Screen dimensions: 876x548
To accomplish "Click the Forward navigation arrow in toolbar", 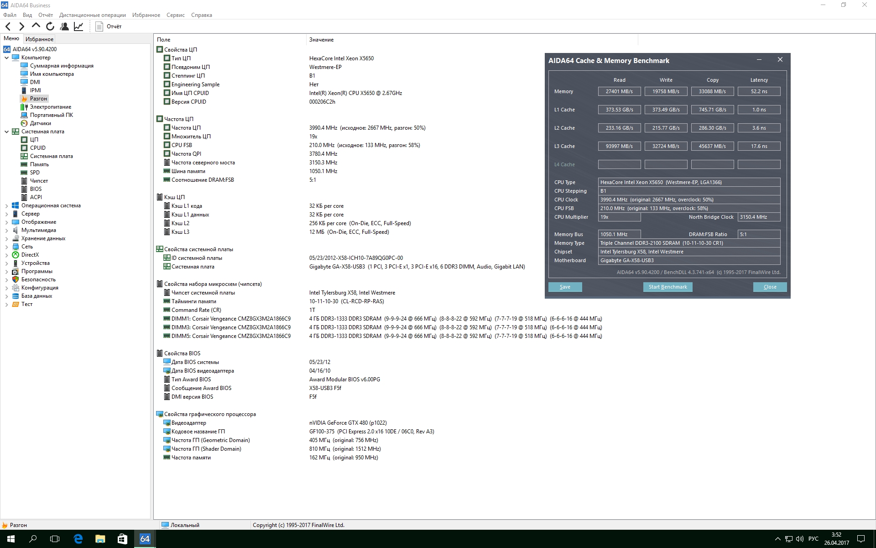I will [x=21, y=26].
